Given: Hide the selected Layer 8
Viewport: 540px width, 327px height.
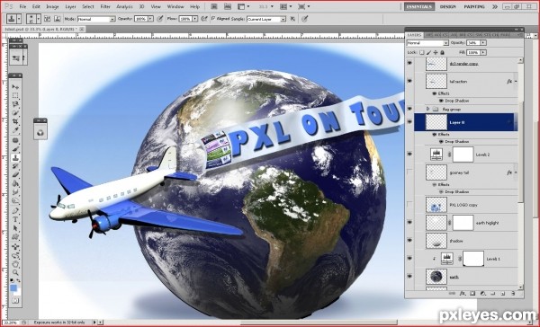Looking at the screenshot, I should click(x=409, y=122).
